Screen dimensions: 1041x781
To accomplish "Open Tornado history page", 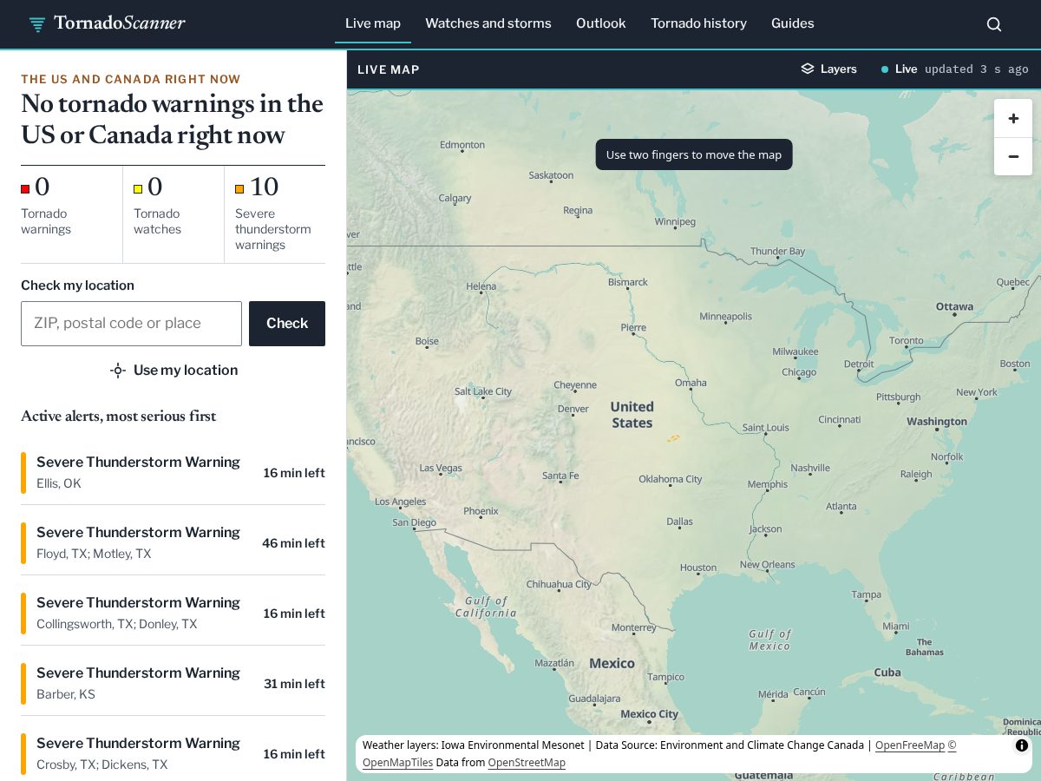I will 698,23.
